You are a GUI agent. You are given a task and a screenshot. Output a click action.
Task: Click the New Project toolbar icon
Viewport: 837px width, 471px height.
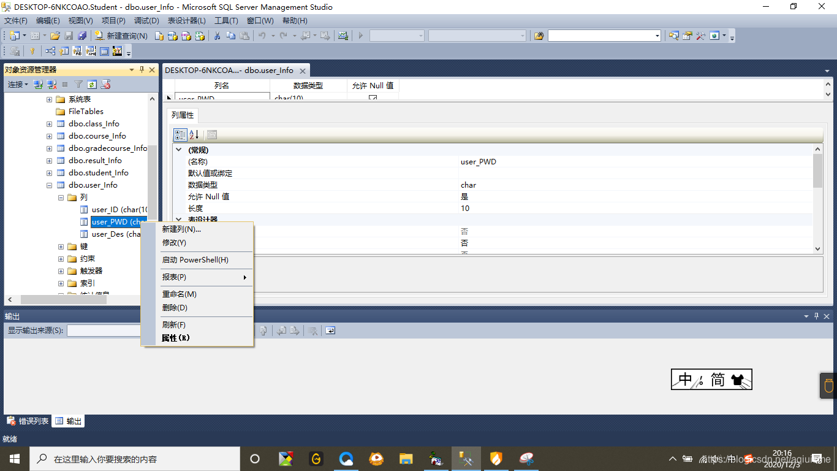14,36
